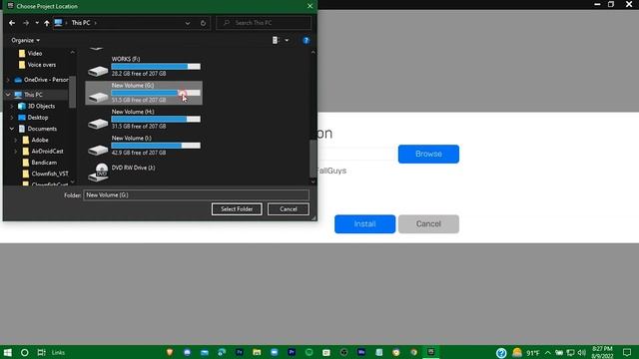Show hidden system tray icons

pos(548,353)
